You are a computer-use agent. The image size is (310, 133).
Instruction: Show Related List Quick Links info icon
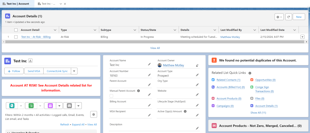tap(250, 73)
